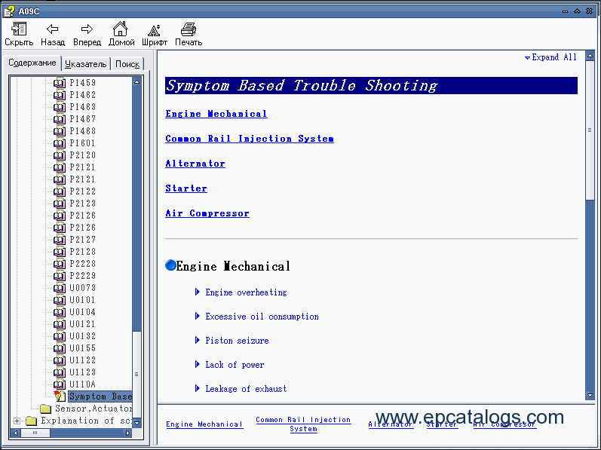Click the tree horizontal scrollbar thumb
Image resolution: width=601 pixels, height=450 pixels.
point(35,433)
